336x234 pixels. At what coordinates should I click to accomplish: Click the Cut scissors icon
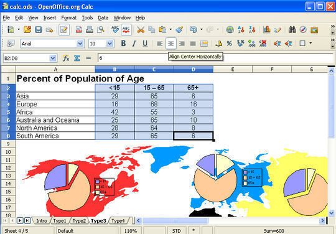tap(141, 30)
